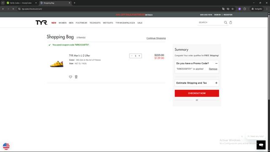The image size is (270, 152).
Task: Follow the Continue Shopping link
Action: click(156, 38)
